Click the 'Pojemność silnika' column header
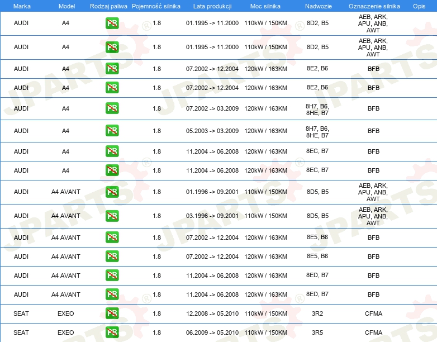The image size is (437, 342). (x=156, y=6)
